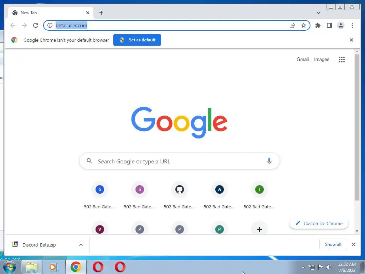
Task: View site information icon in address bar
Action: (50, 25)
